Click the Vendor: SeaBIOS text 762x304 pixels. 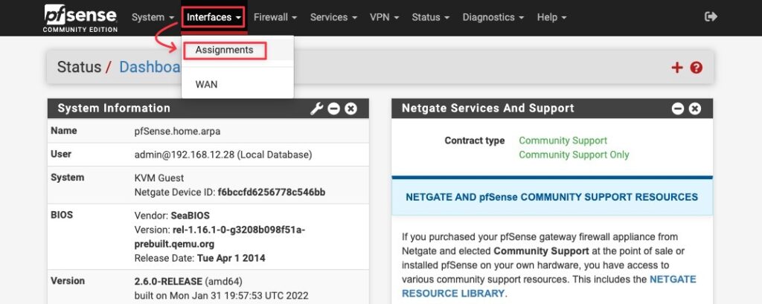(x=172, y=215)
